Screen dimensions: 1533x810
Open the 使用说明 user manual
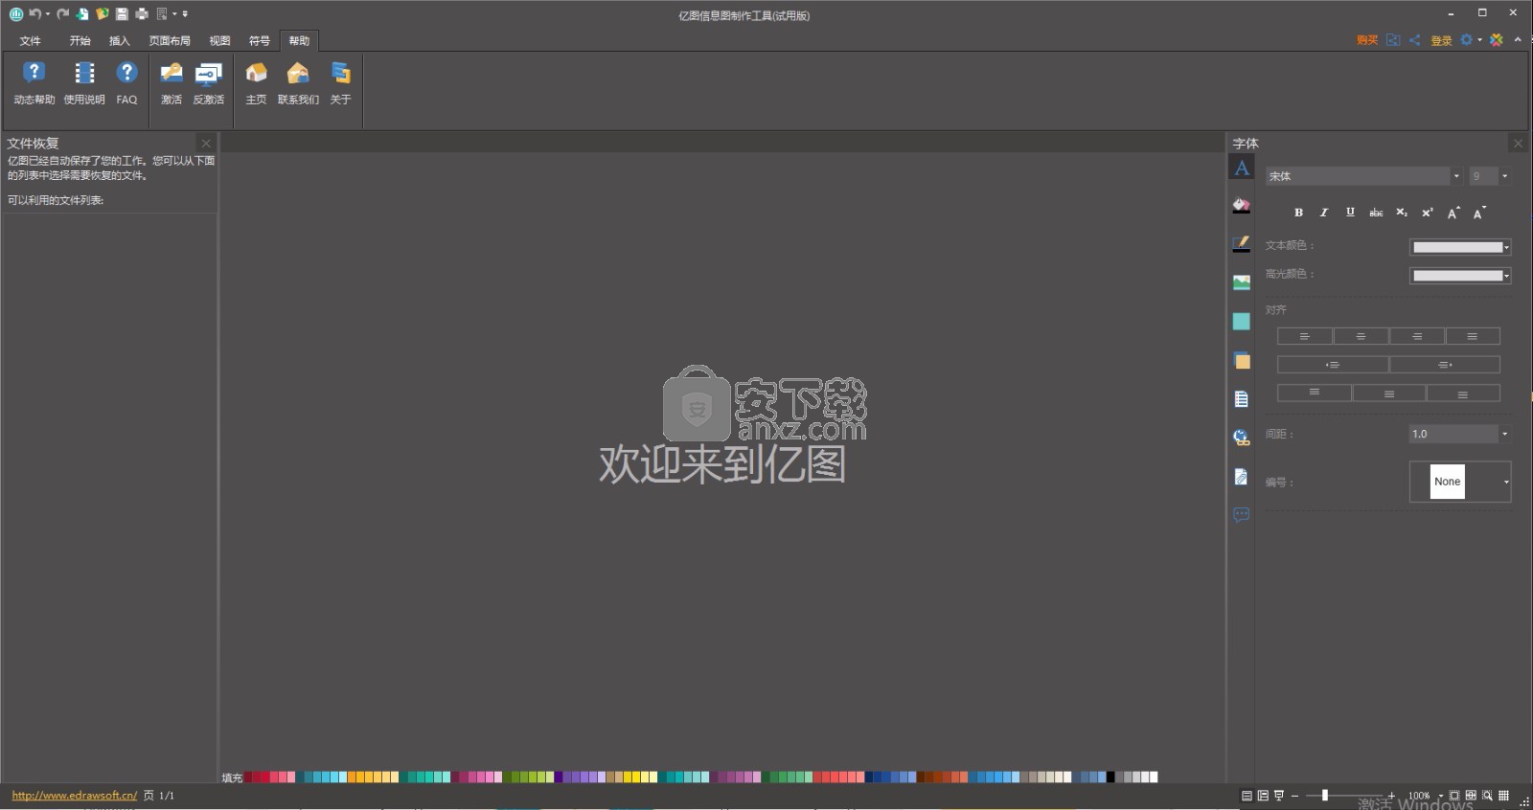pos(84,82)
